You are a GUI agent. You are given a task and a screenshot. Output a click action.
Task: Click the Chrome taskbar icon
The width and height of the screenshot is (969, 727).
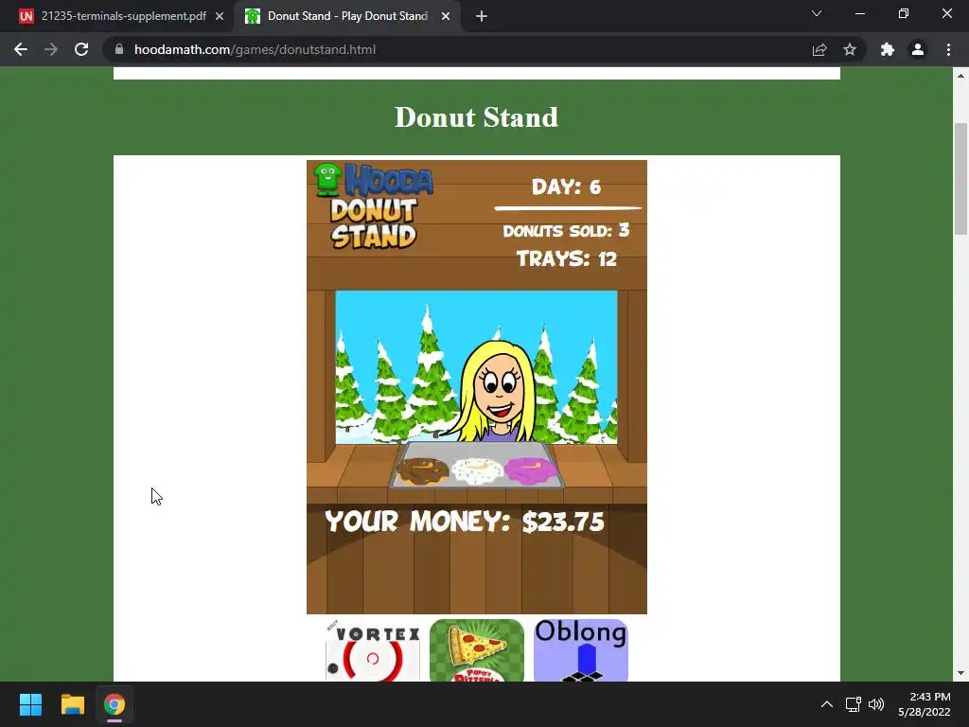click(115, 704)
